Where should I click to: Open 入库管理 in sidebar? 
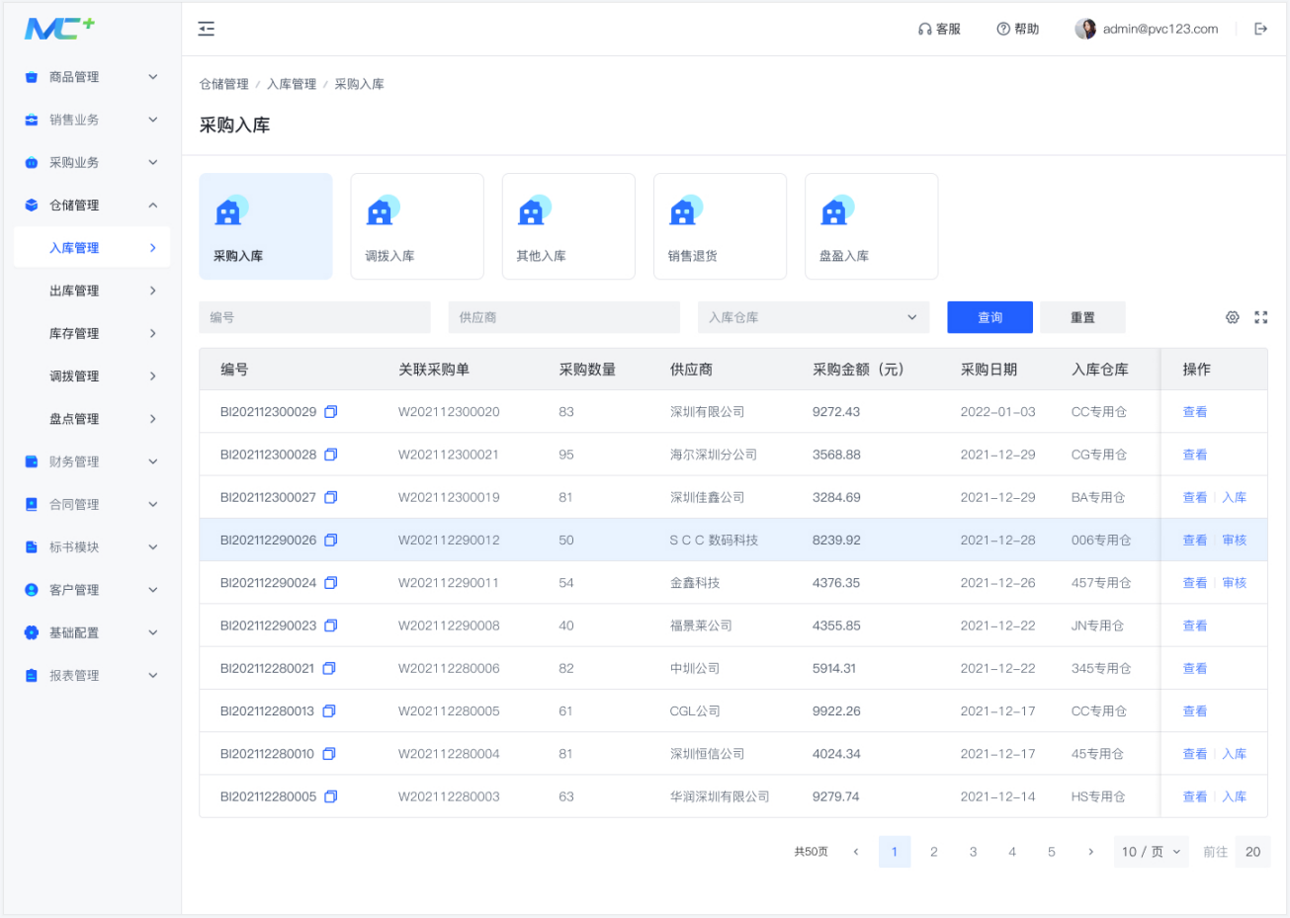[x=92, y=248]
